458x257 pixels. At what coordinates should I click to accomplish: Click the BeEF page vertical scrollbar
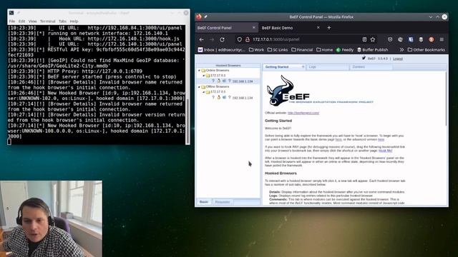coord(447,99)
